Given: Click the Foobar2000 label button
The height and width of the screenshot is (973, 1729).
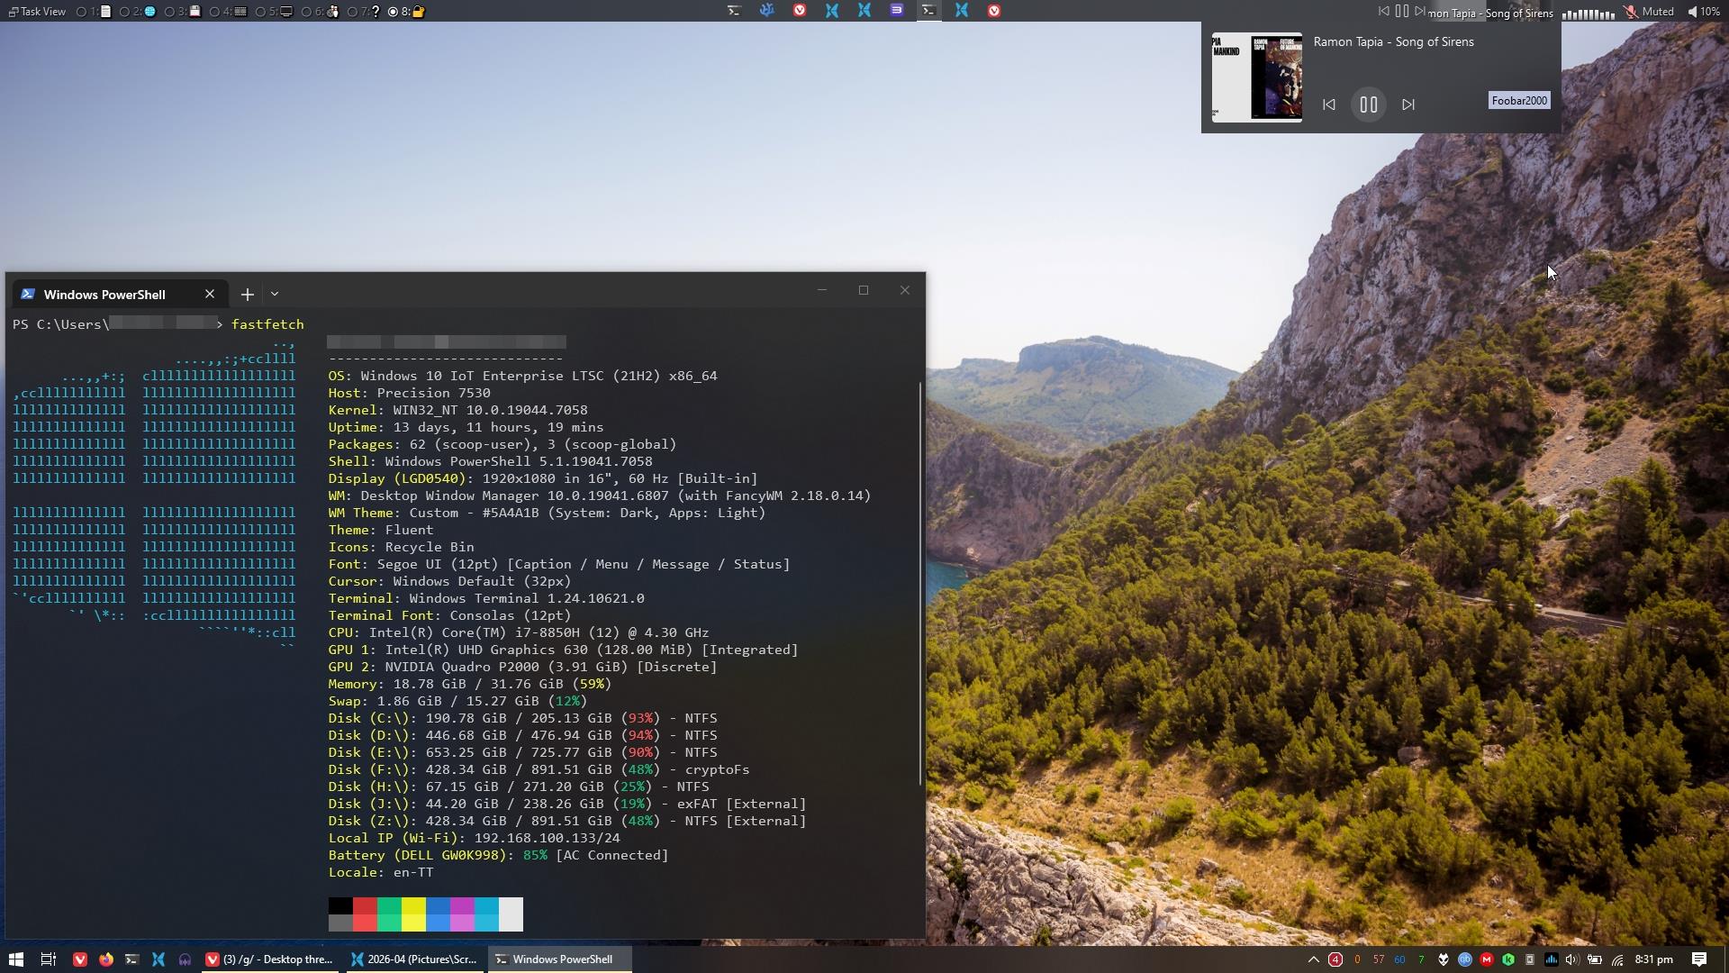Looking at the screenshot, I should click(1519, 101).
